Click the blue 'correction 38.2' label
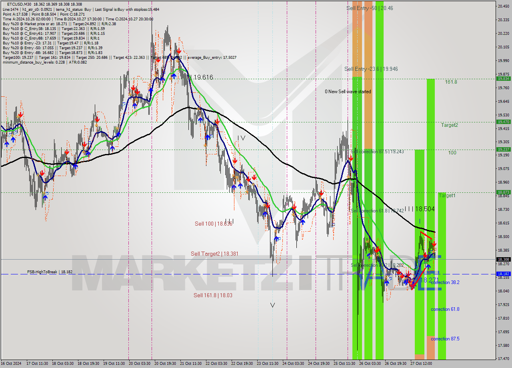The width and height of the screenshot is (512, 368). [x=445, y=282]
